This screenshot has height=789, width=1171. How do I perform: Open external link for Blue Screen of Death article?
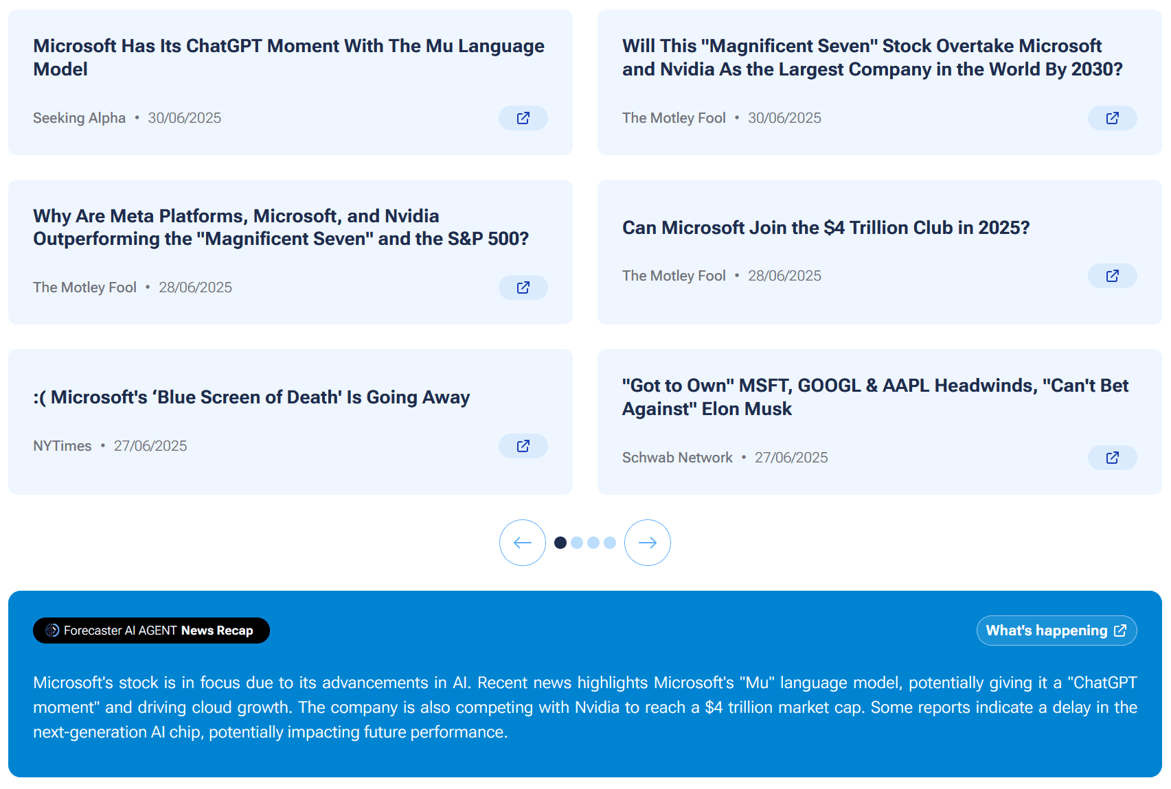(523, 446)
